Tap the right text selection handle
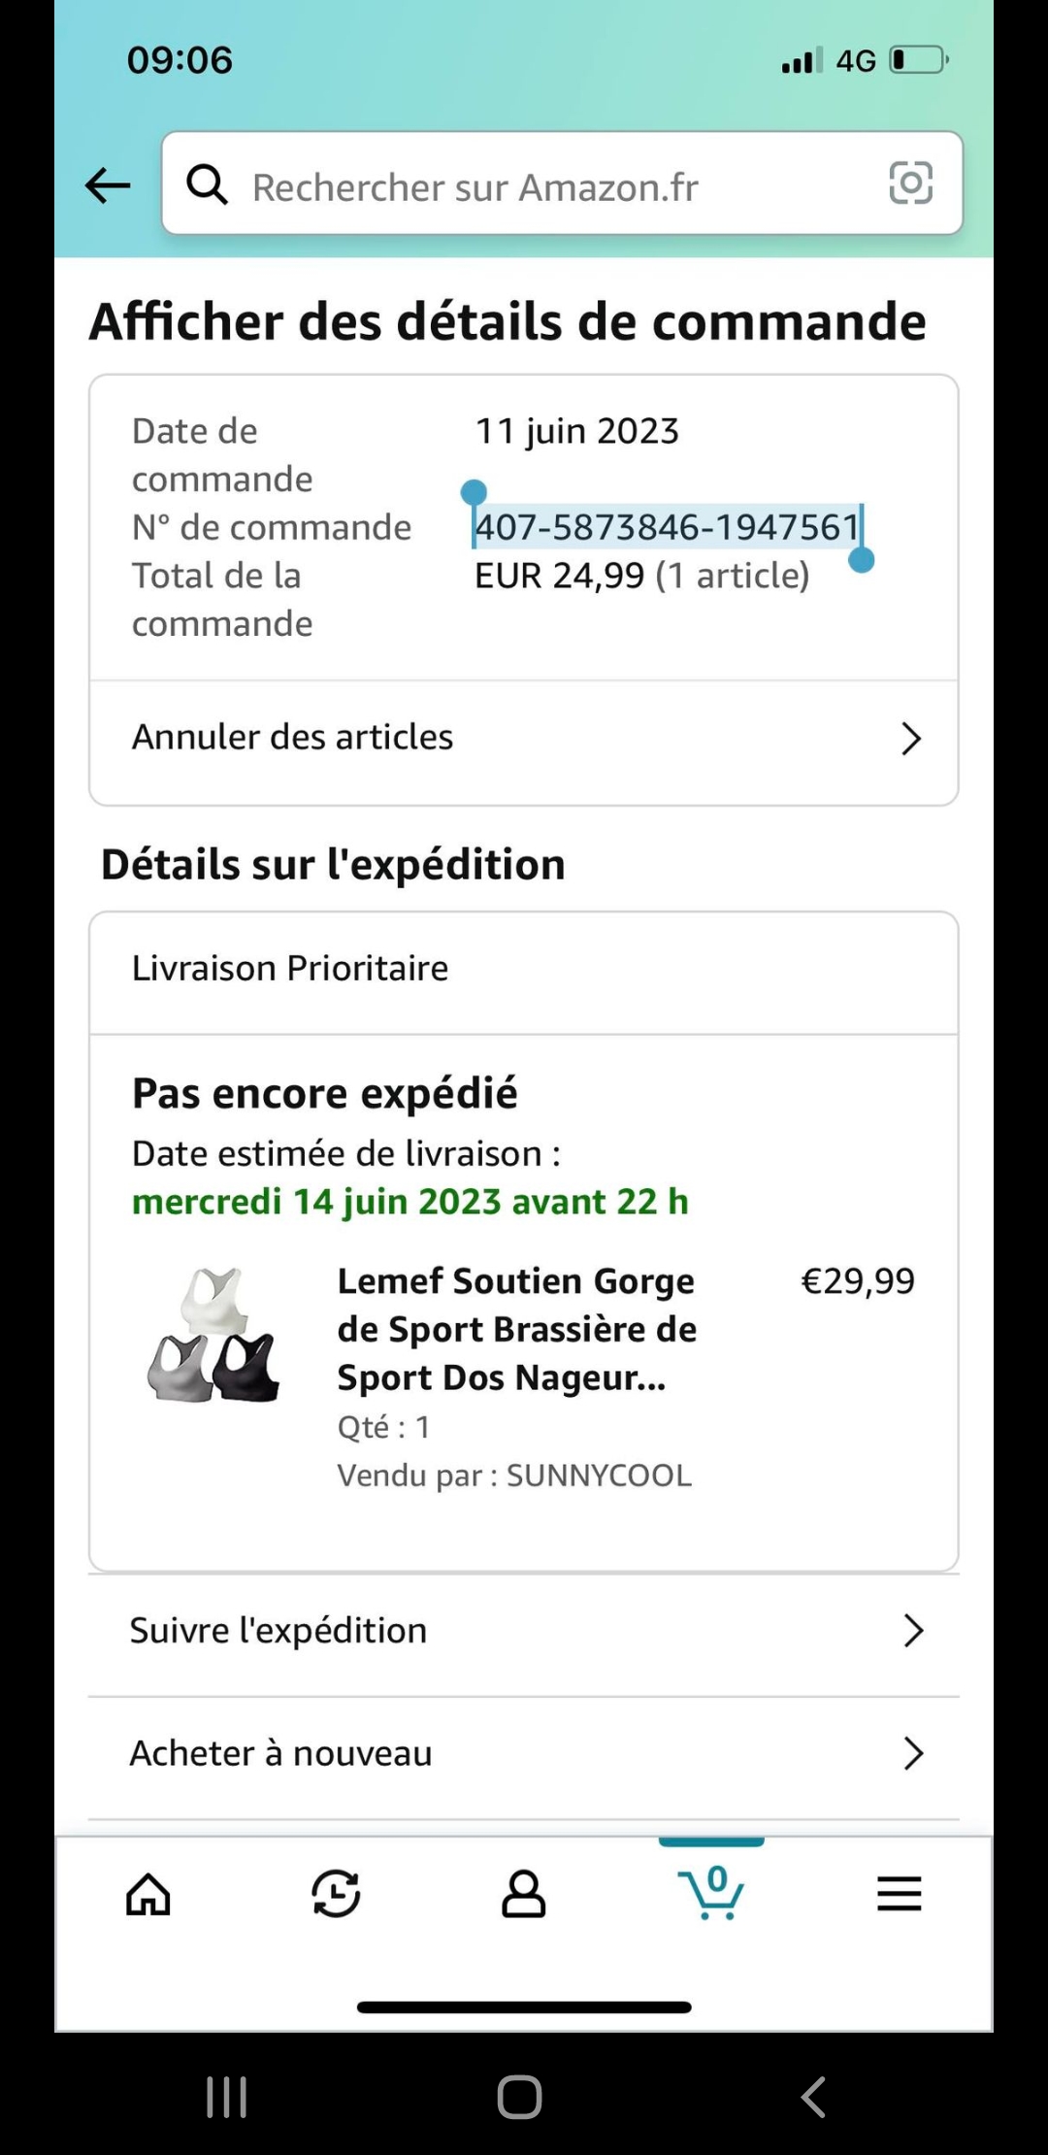Image resolution: width=1048 pixels, height=2155 pixels. coord(861,560)
